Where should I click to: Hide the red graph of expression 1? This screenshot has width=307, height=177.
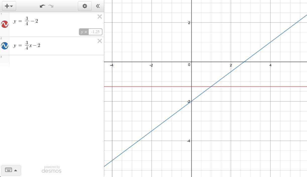[x=5, y=24]
